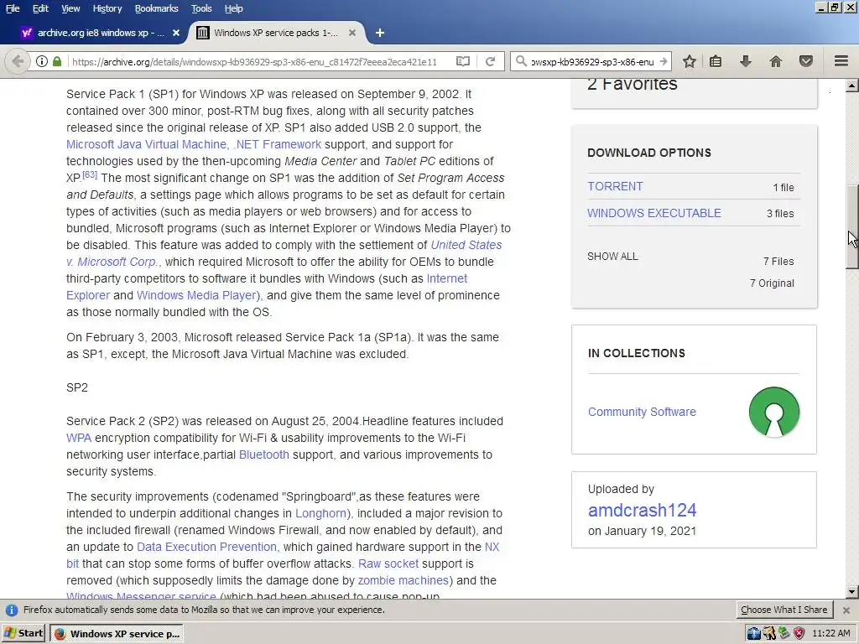Open uploader amdcrash124 profile

click(x=642, y=510)
